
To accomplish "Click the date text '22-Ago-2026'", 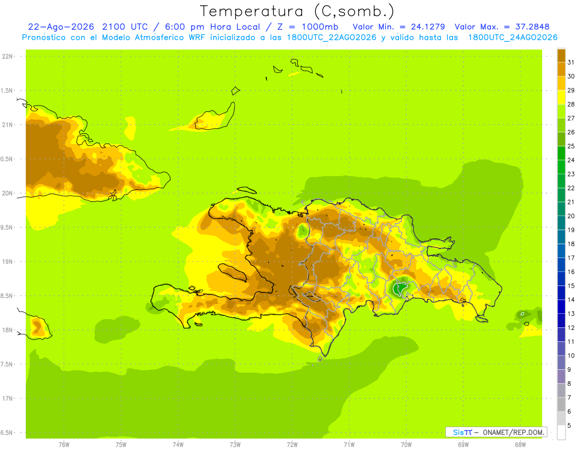I will [x=61, y=27].
